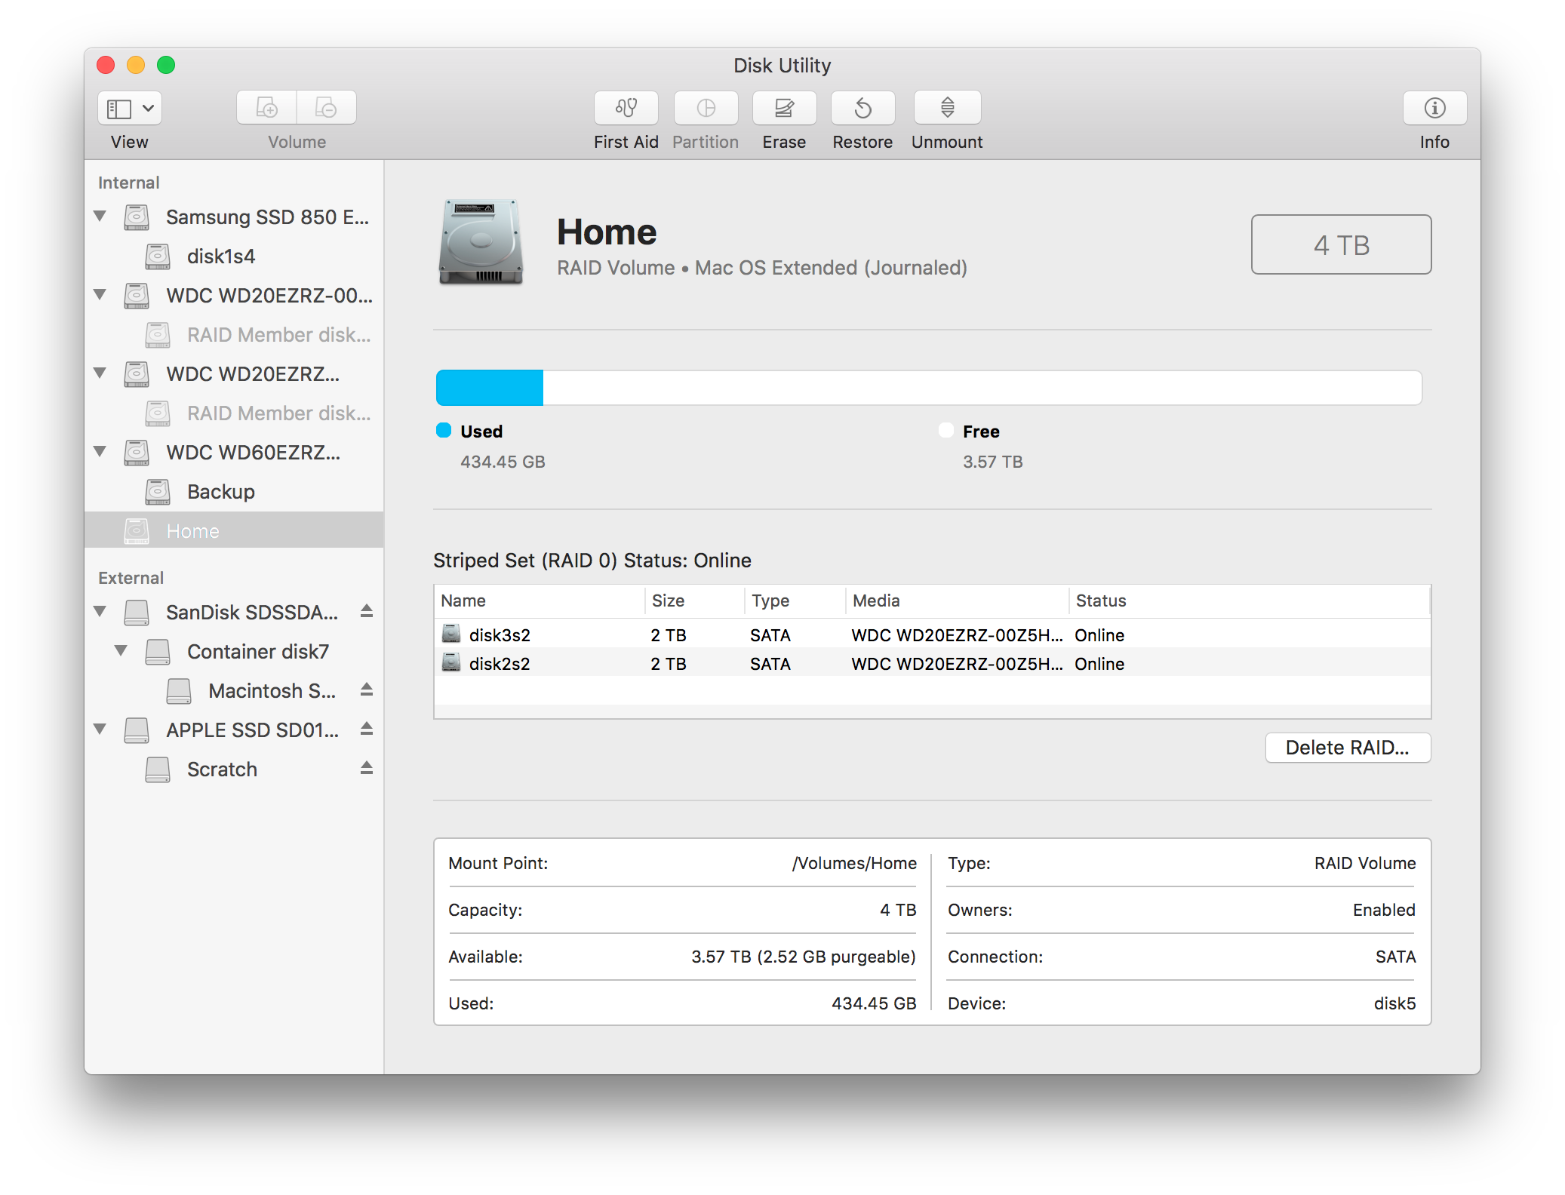Select disk1s4 volume
Viewport: 1565px width, 1195px height.
coord(234,257)
